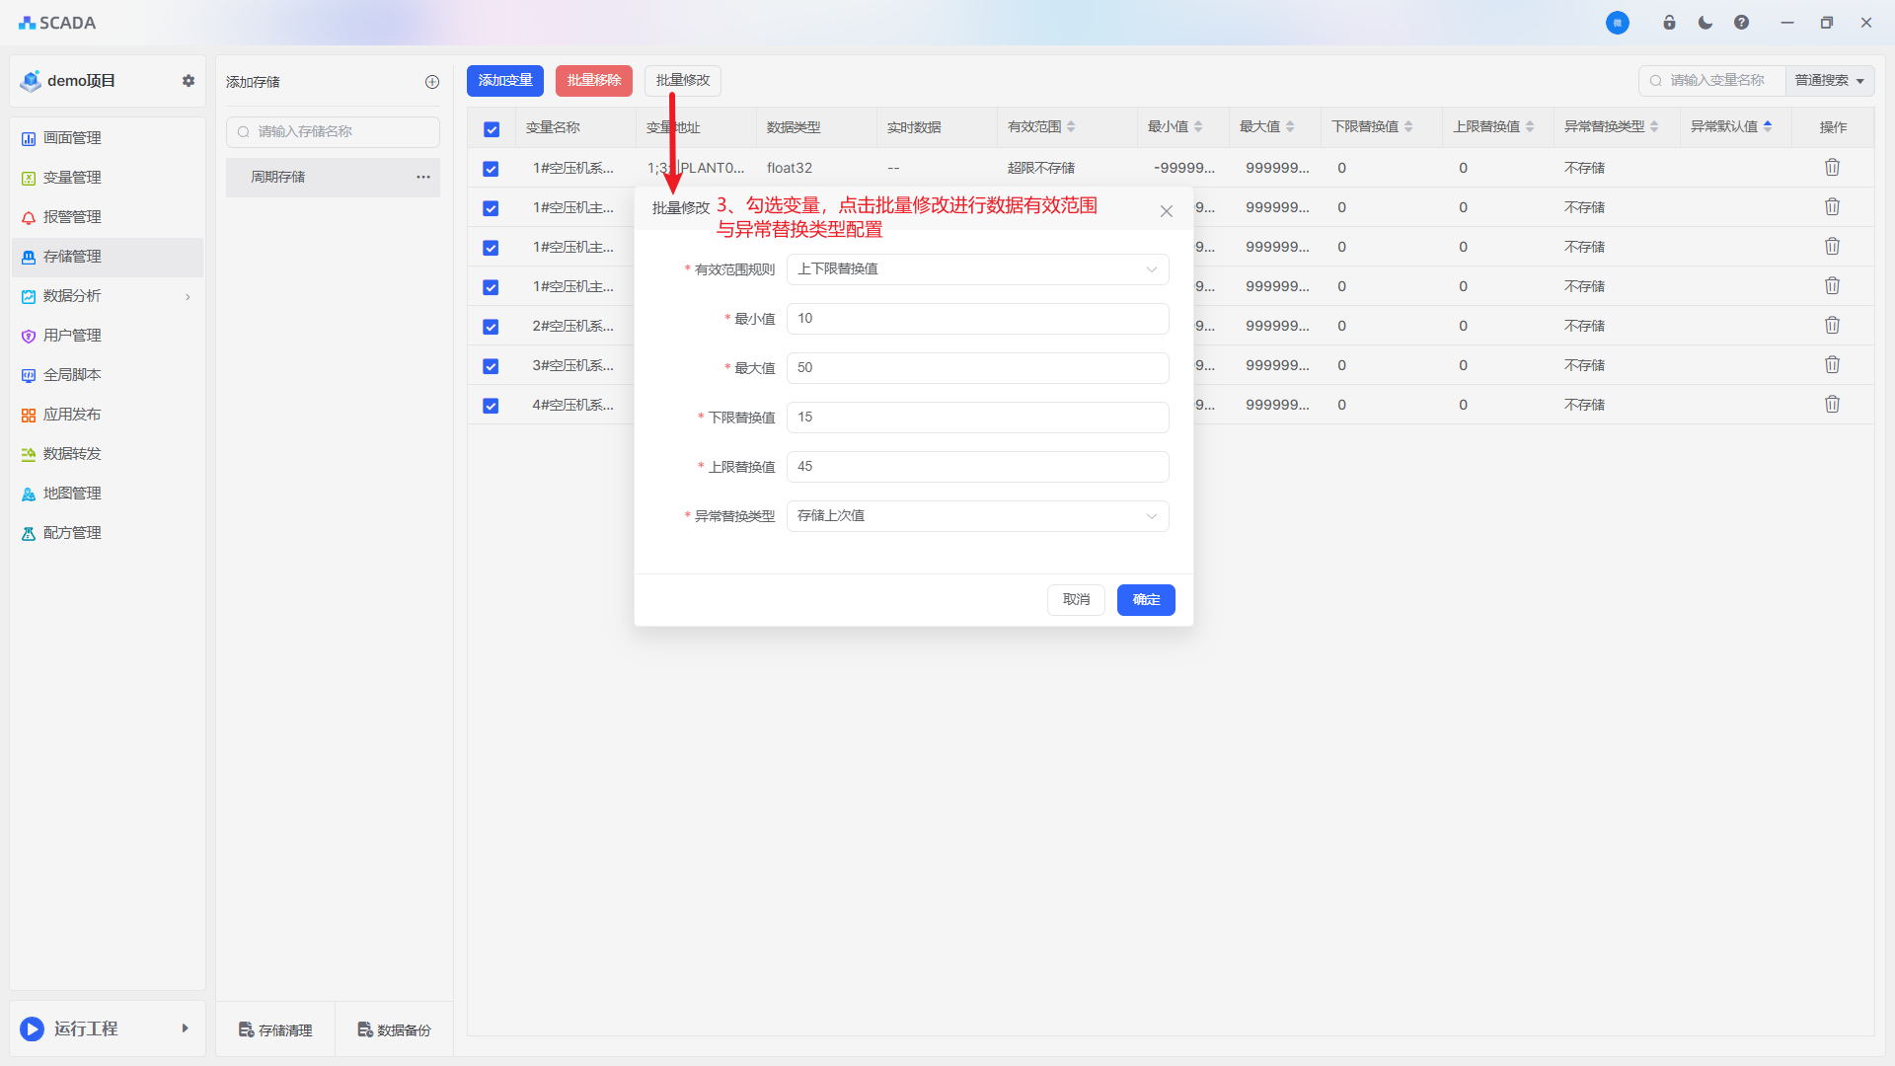Open the 周期存储 more options ellipsis
This screenshot has height=1066, width=1895.
coord(423,178)
